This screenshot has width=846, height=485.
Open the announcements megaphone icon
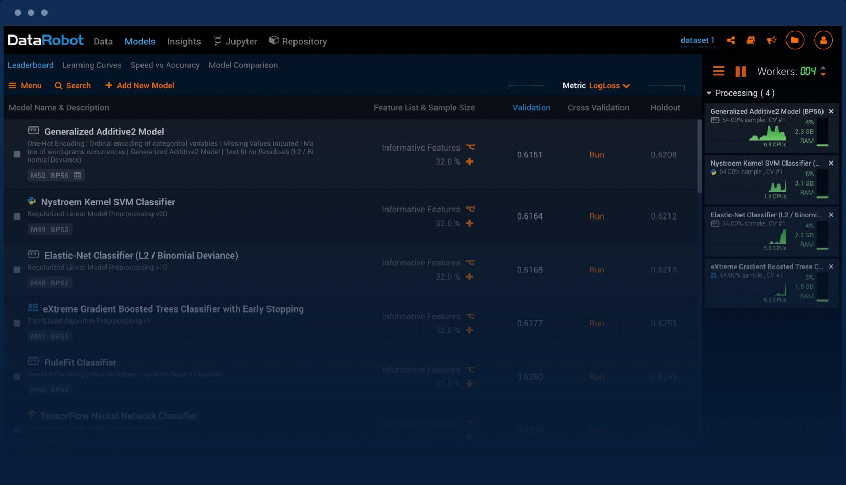tap(771, 40)
